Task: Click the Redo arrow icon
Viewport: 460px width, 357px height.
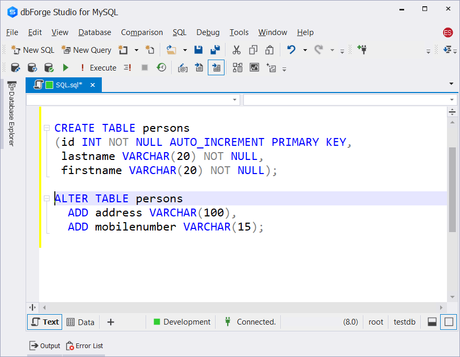Action: coord(319,50)
